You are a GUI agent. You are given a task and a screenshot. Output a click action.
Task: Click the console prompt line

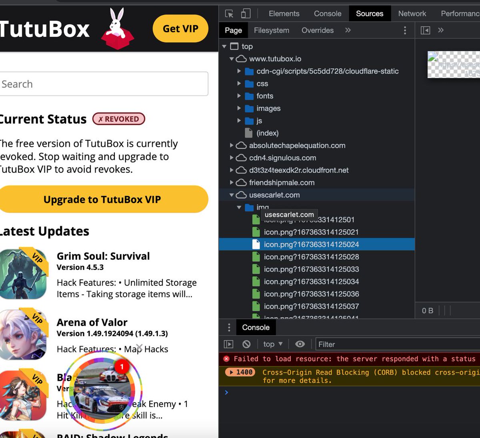click(x=349, y=392)
